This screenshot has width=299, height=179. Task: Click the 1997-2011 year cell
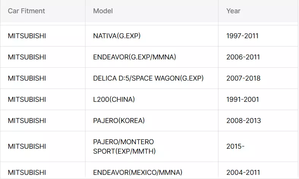pos(242,36)
